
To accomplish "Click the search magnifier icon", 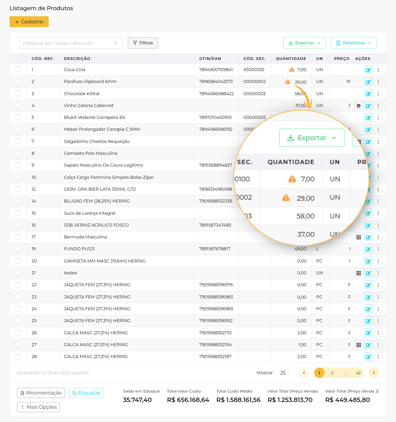I will click(116, 43).
